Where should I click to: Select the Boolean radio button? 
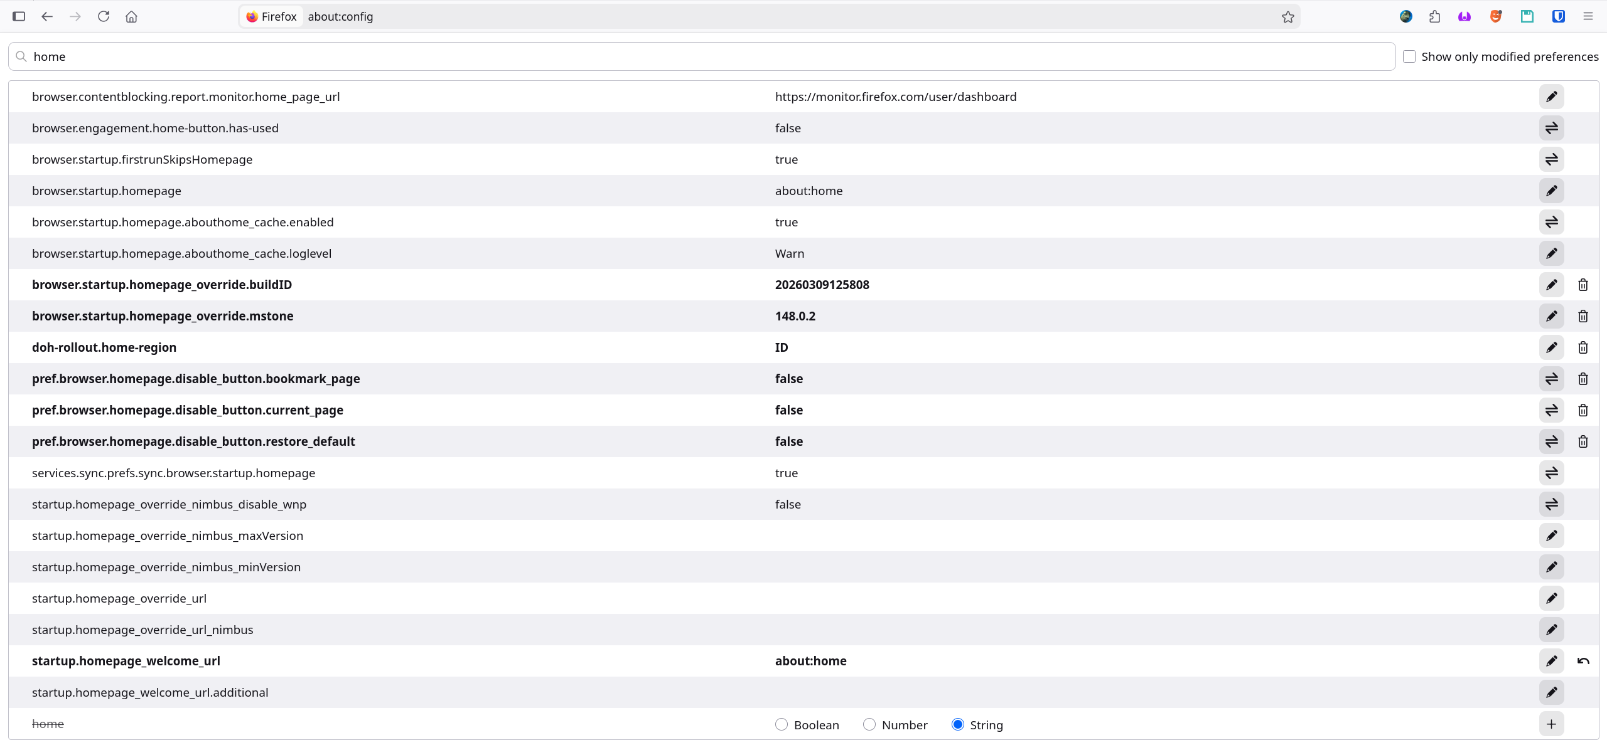point(781,724)
